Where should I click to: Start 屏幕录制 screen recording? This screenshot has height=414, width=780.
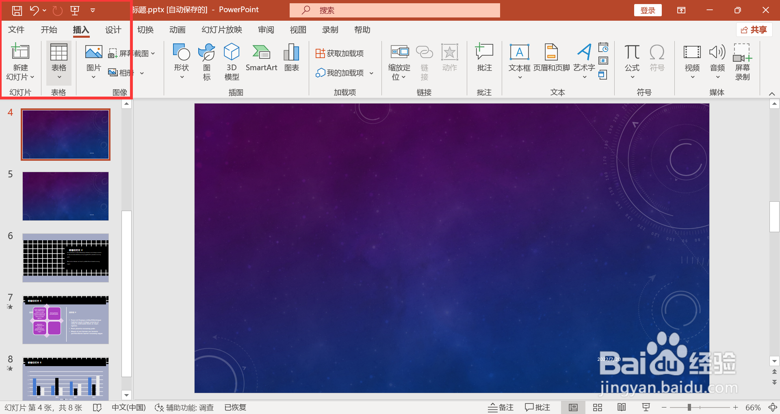[742, 62]
